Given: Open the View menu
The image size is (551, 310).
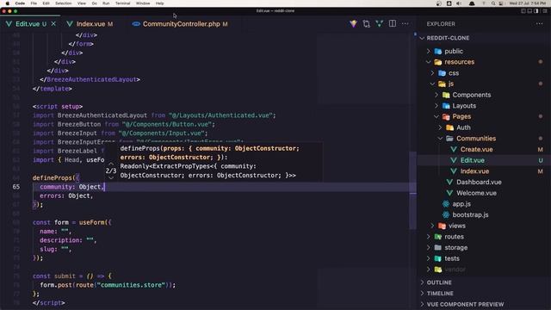Looking at the screenshot, I should [82, 3].
